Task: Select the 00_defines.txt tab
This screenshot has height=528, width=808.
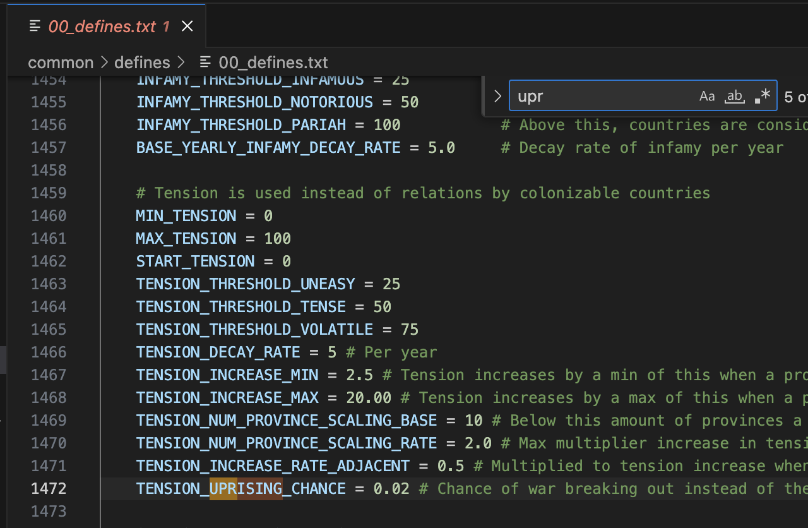Action: (101, 26)
